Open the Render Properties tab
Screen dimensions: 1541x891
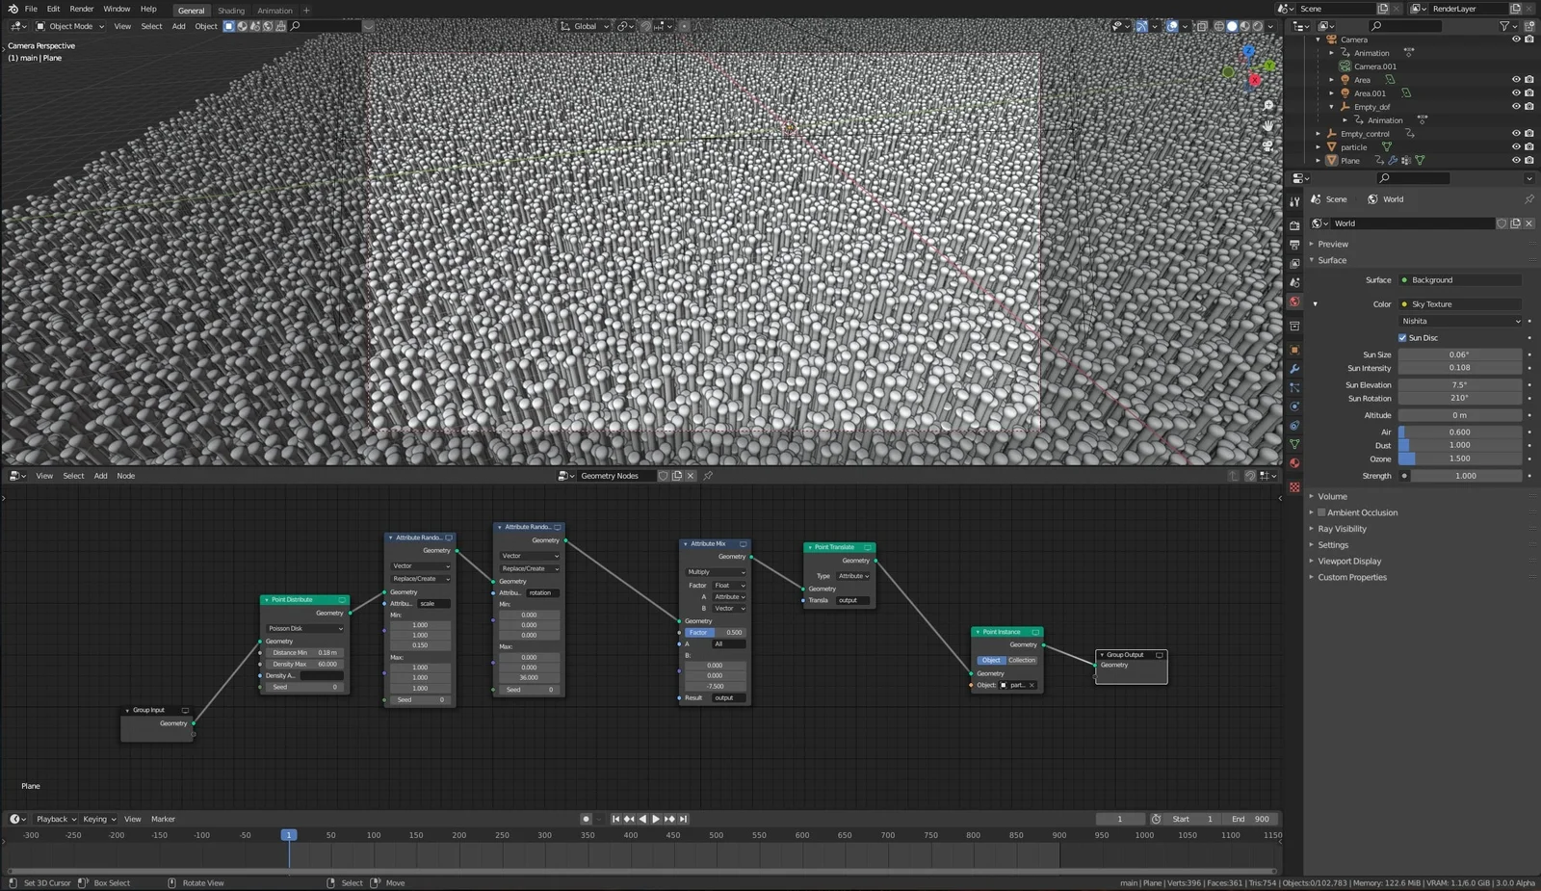tap(1294, 225)
